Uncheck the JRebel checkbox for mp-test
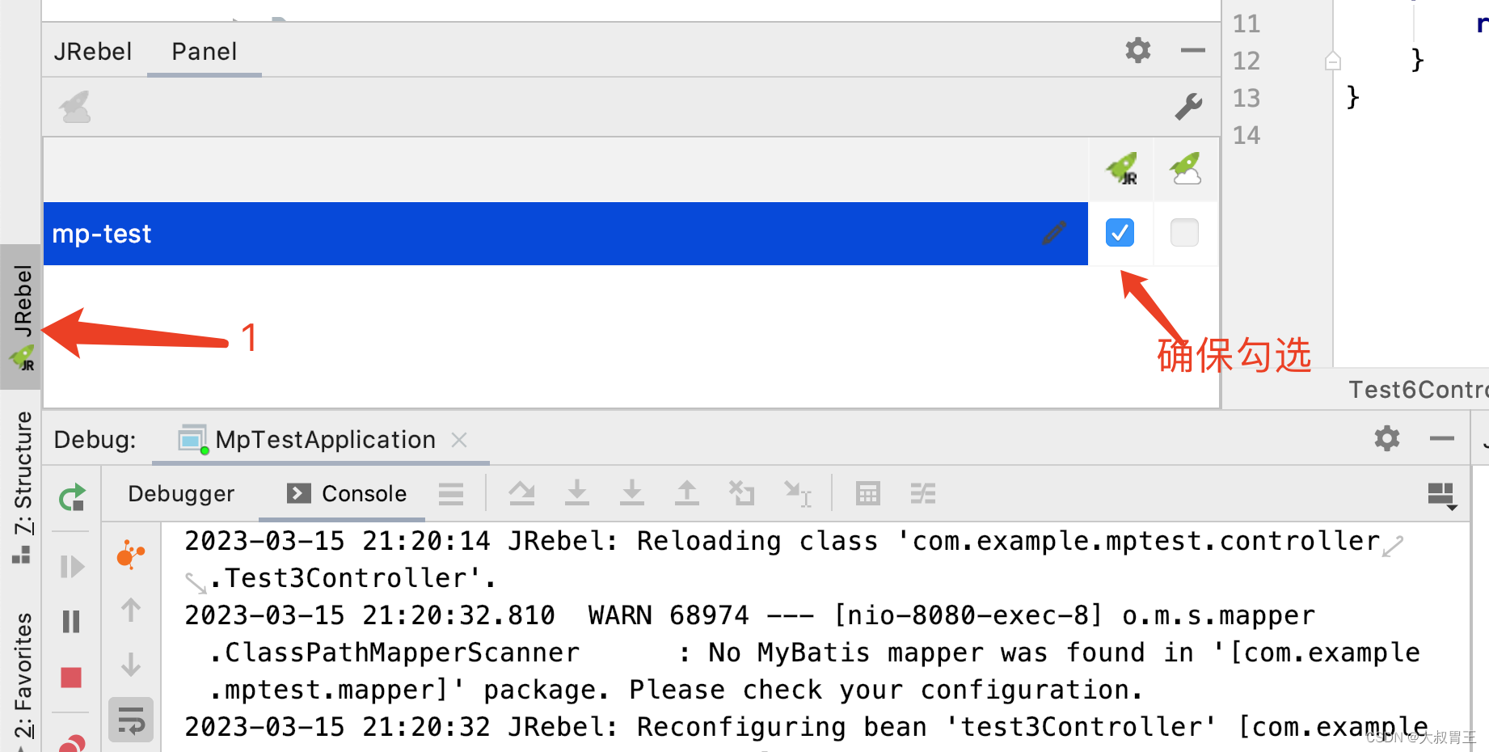 pyautogui.click(x=1119, y=233)
